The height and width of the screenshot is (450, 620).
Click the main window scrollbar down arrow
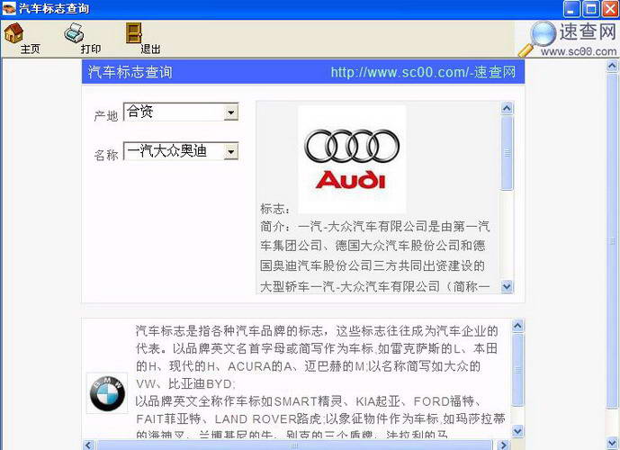(x=612, y=443)
